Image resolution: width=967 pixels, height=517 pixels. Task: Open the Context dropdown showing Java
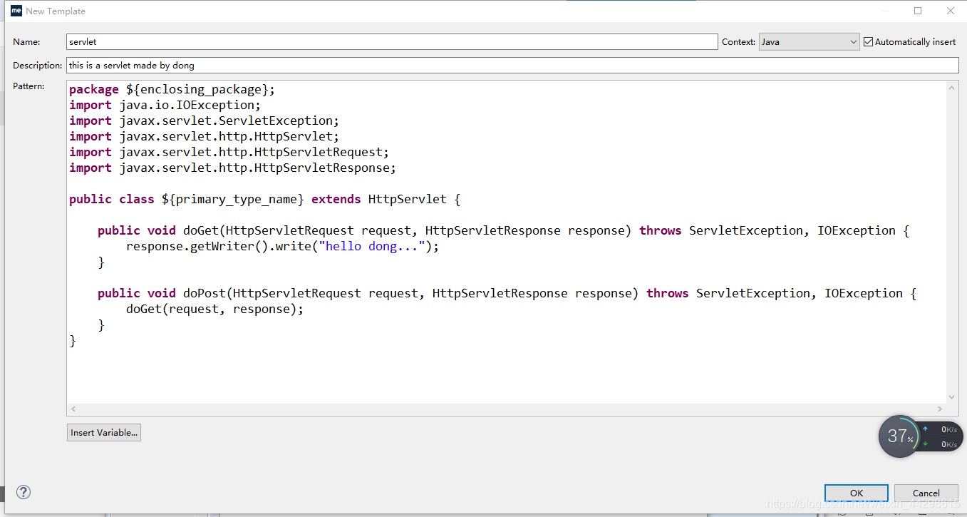click(810, 42)
